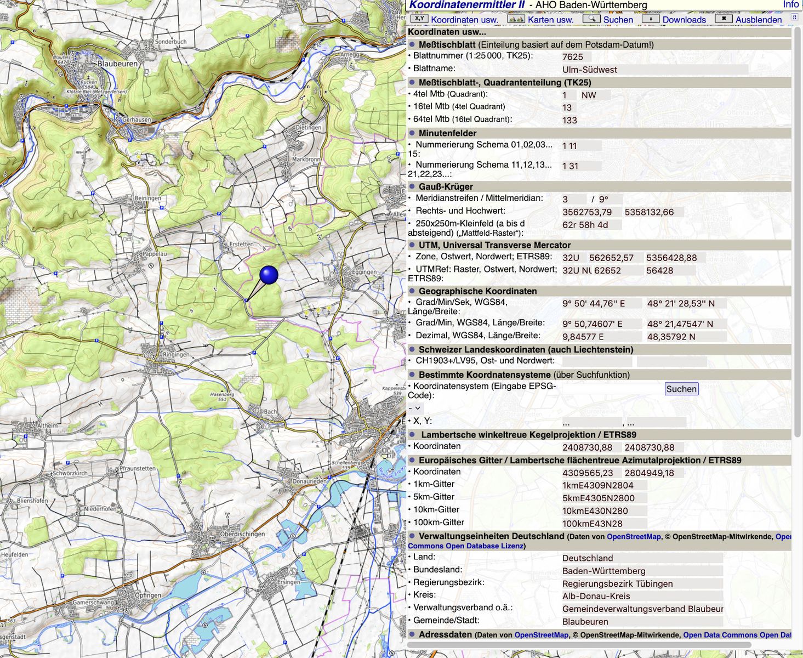
Task: Open the Info link
Action: (790, 5)
